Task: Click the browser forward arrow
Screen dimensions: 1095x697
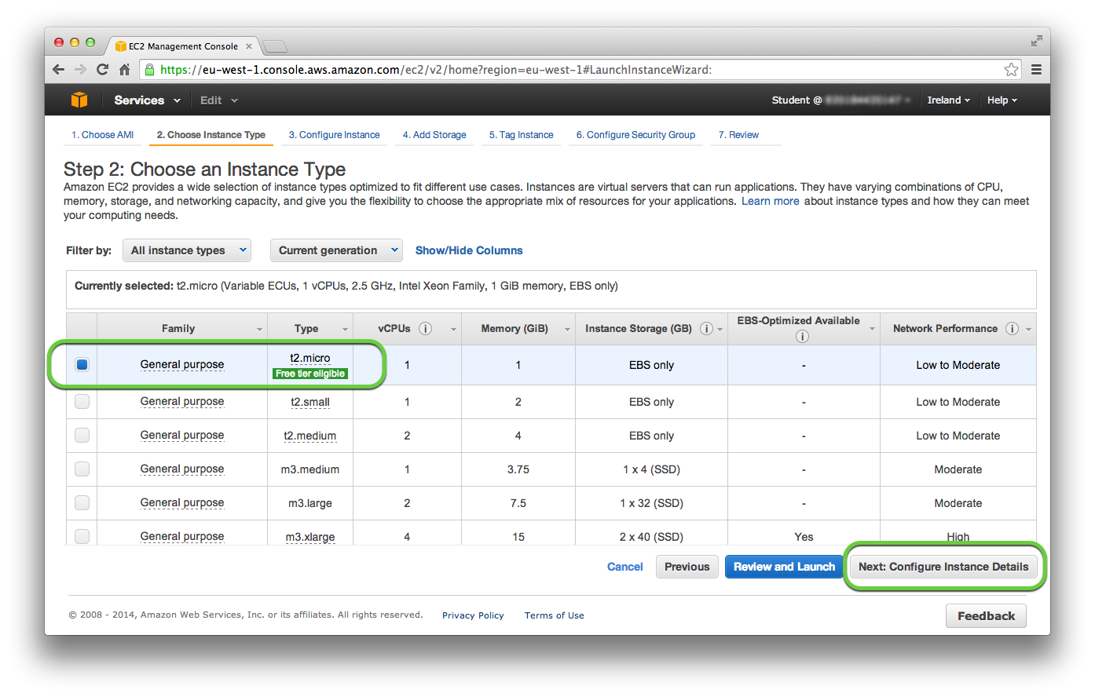Action: pos(80,70)
